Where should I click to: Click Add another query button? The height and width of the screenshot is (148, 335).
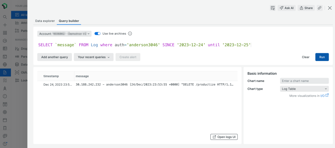click(54, 57)
